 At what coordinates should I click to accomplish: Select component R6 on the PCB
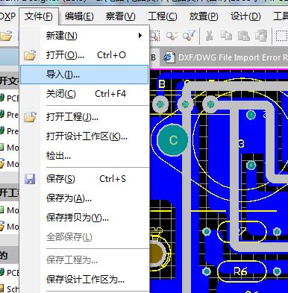(x=241, y=271)
